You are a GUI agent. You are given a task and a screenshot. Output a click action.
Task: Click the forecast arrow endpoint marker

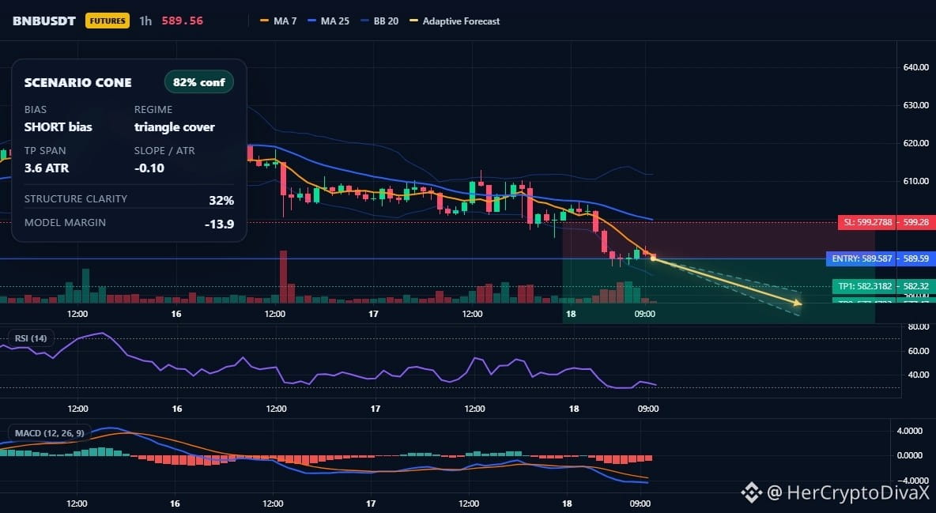(x=798, y=304)
